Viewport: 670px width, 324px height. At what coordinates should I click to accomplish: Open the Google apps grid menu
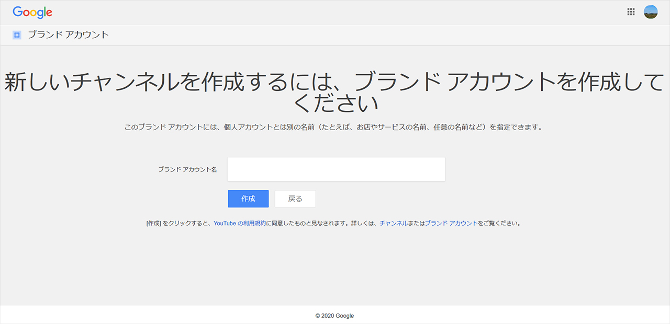(x=631, y=12)
